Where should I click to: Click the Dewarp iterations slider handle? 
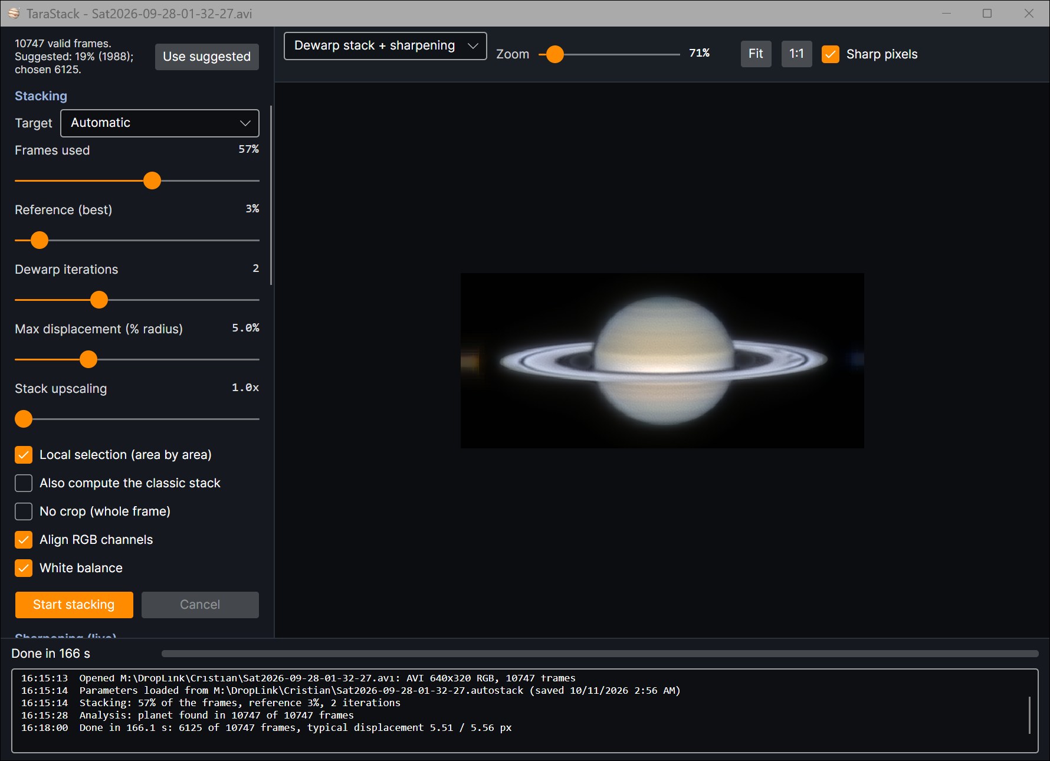(99, 300)
